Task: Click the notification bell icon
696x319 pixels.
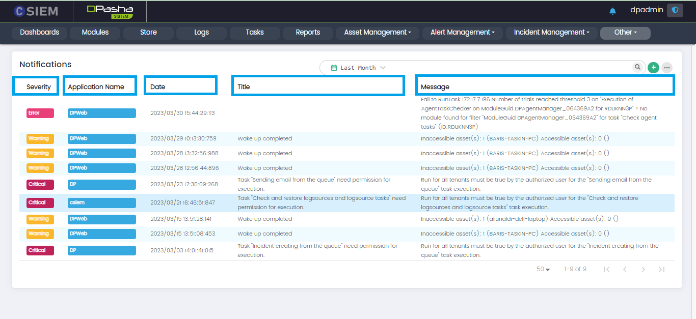Action: tap(612, 11)
